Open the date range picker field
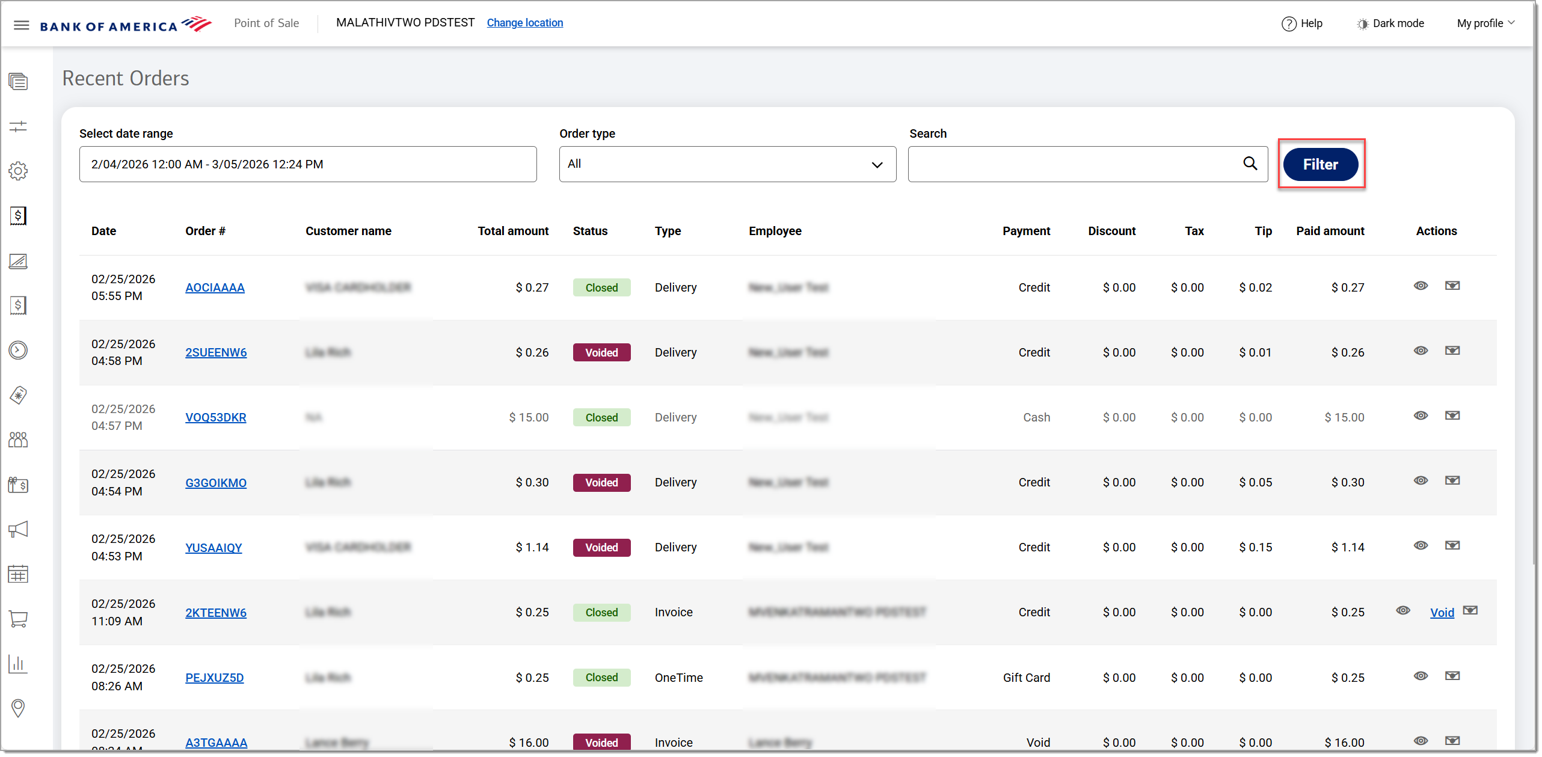 pyautogui.click(x=307, y=164)
